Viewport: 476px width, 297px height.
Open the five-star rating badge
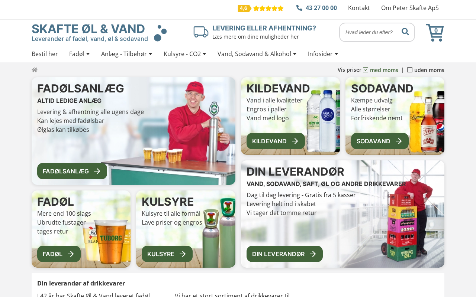pos(261,8)
